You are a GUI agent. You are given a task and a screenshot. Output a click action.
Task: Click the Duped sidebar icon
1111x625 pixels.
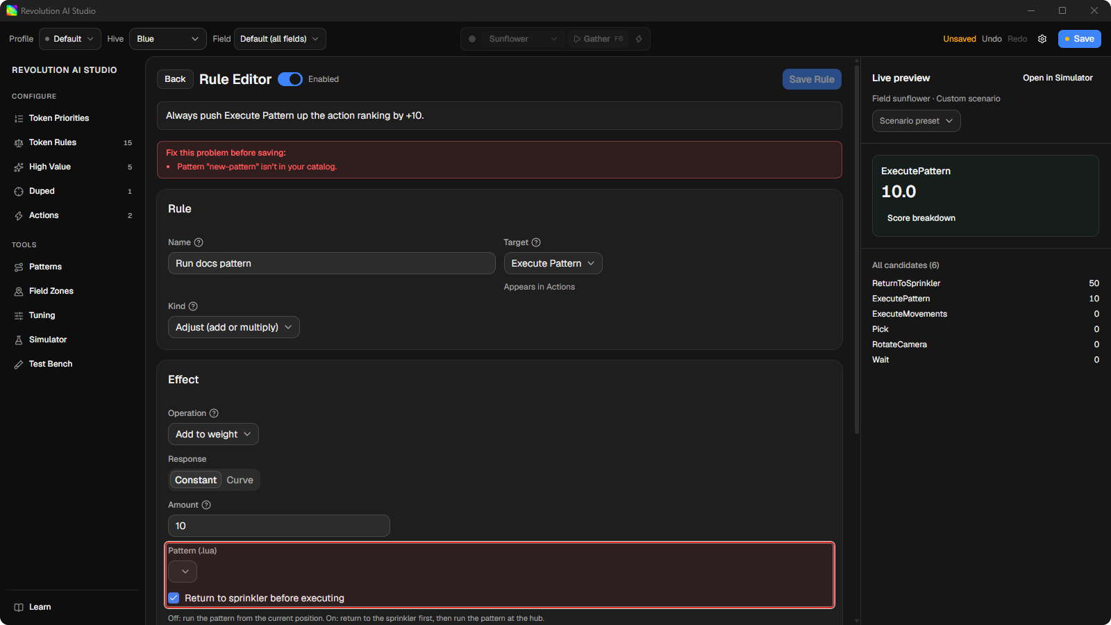click(x=19, y=191)
